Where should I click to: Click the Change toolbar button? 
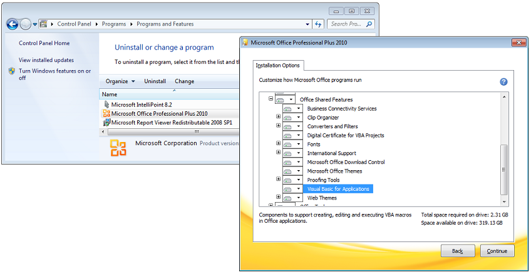point(185,81)
